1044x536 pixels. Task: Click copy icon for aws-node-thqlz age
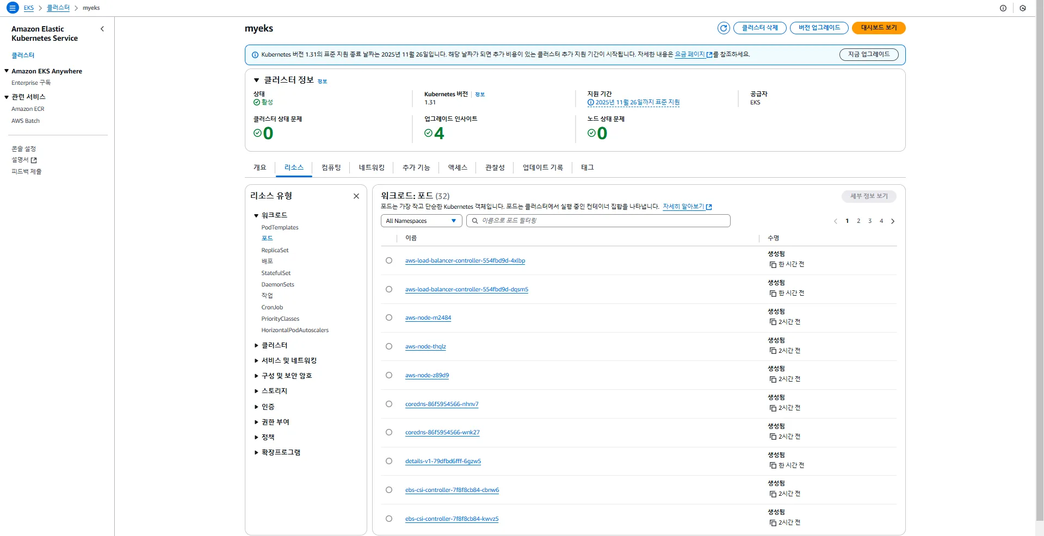click(773, 351)
